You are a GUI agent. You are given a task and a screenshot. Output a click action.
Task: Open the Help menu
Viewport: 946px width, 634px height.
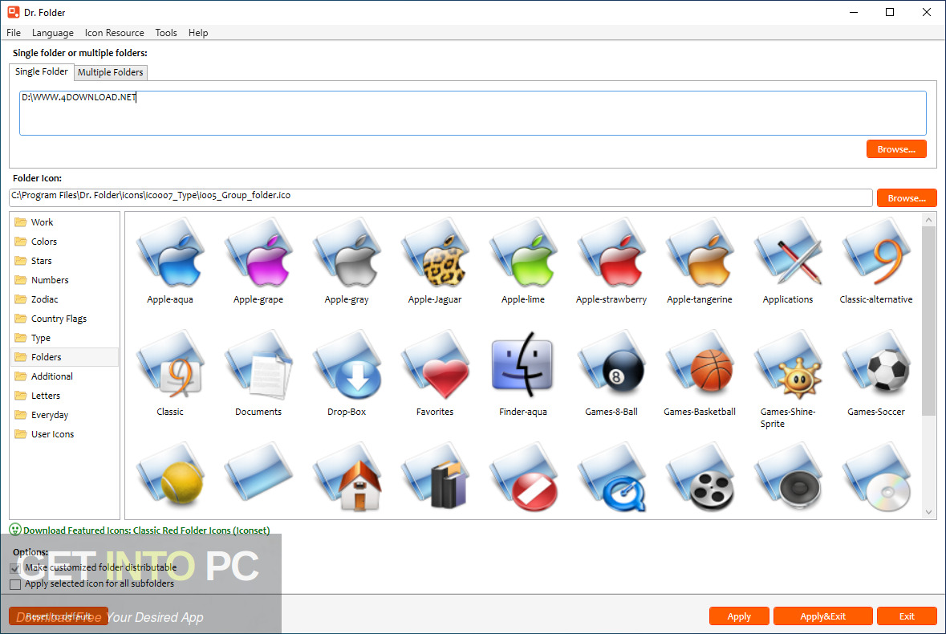(x=198, y=33)
